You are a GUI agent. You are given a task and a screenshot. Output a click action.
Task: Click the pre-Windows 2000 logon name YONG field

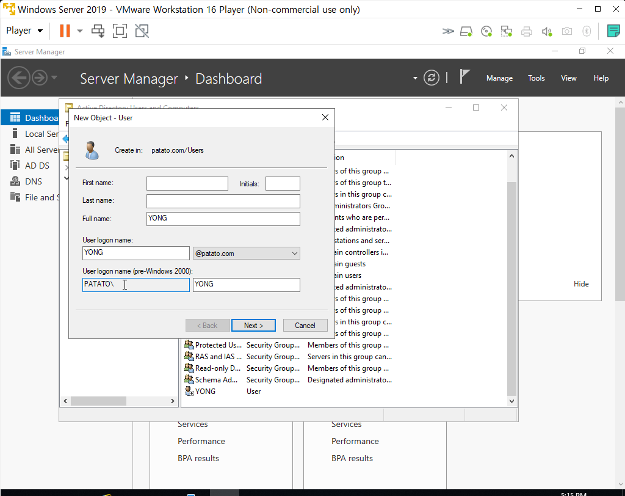(247, 285)
